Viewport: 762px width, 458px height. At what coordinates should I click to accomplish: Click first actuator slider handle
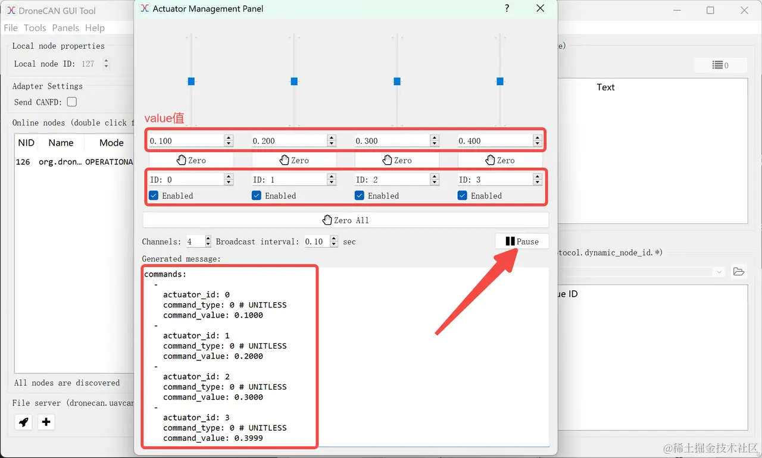click(x=191, y=81)
